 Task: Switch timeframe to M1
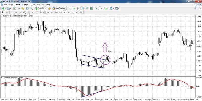pyautogui.click(x=48, y=12)
